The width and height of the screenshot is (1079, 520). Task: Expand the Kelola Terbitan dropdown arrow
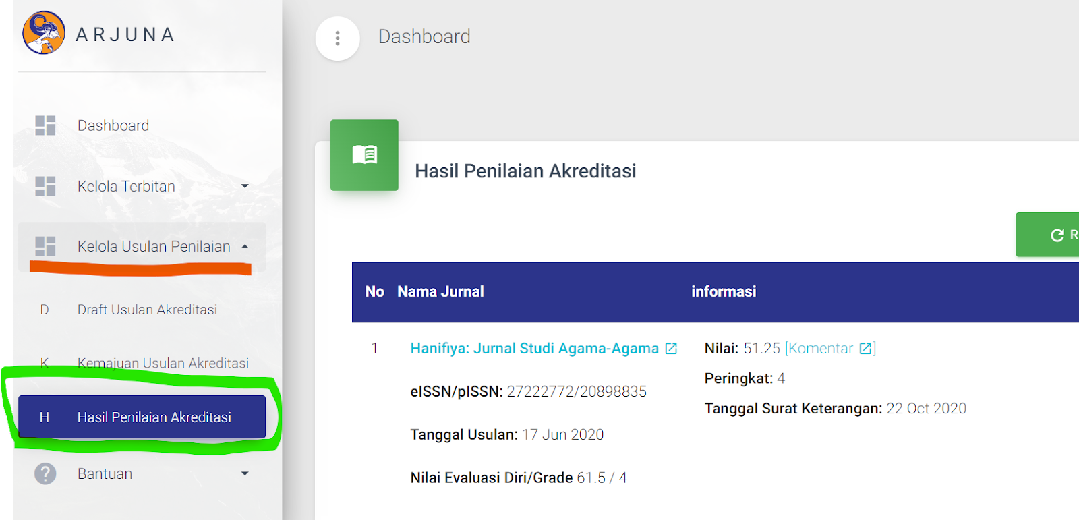click(x=245, y=186)
